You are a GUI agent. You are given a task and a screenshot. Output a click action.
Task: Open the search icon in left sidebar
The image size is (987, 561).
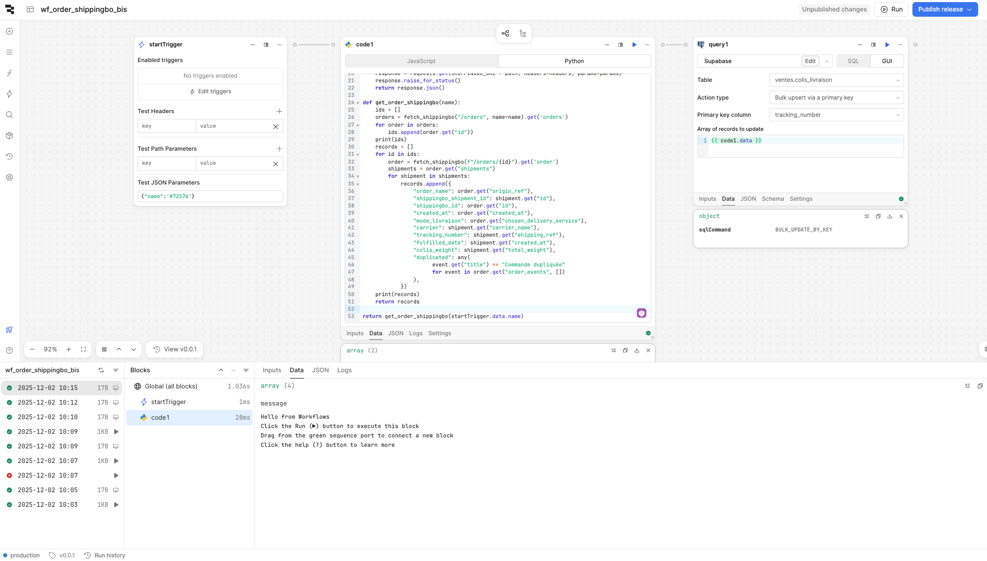pyautogui.click(x=9, y=115)
